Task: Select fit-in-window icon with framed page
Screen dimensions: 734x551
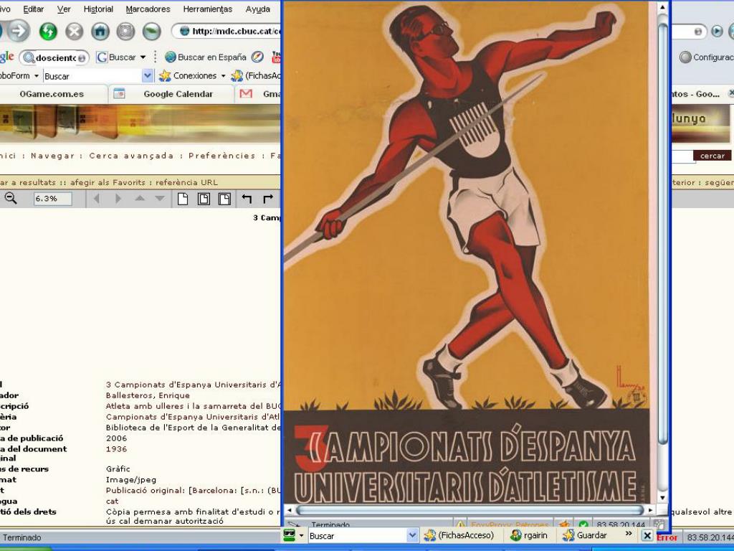Action: tap(204, 199)
